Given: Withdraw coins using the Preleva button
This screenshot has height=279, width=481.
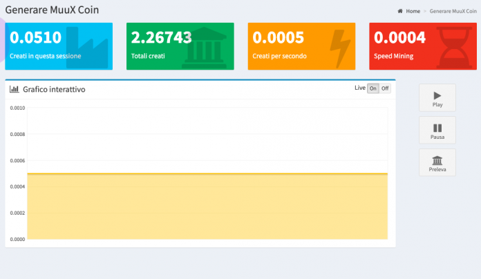Looking at the screenshot, I should point(437,162).
